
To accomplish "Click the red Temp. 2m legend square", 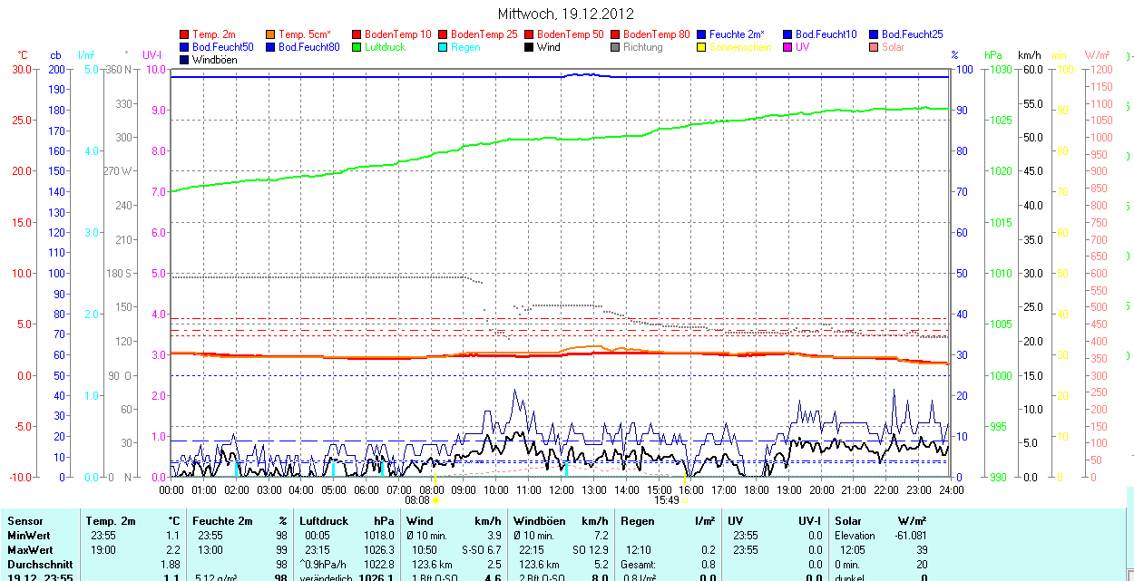I will (185, 34).
